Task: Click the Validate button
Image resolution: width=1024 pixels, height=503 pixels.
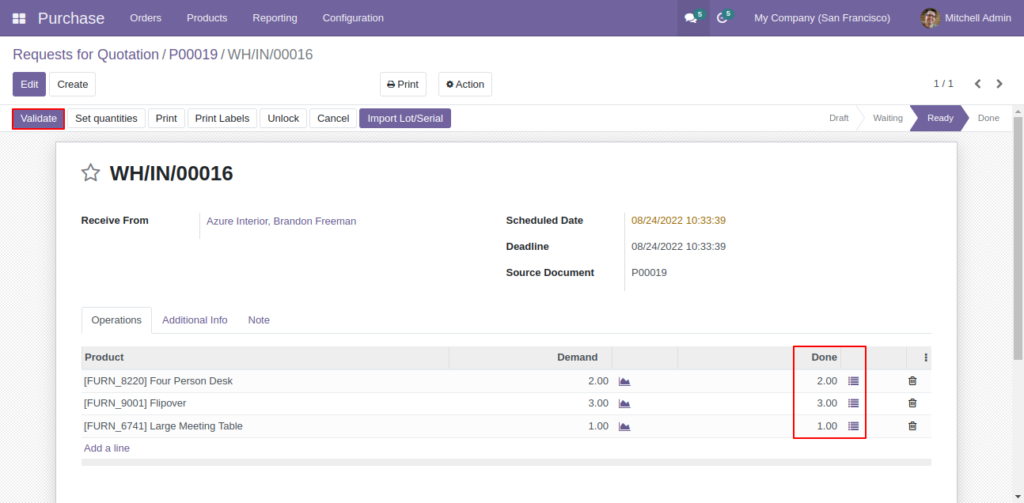Action: pyautogui.click(x=39, y=119)
